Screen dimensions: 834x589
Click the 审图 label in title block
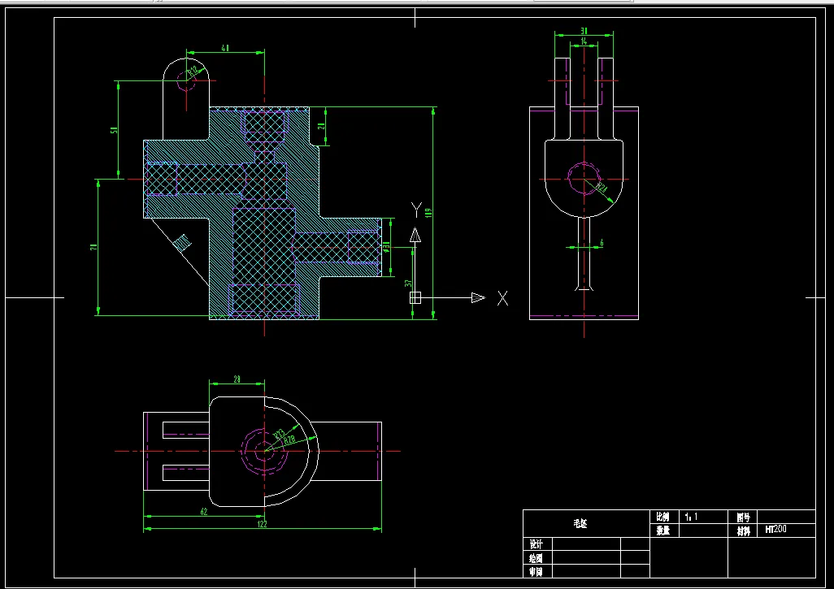[x=536, y=572]
